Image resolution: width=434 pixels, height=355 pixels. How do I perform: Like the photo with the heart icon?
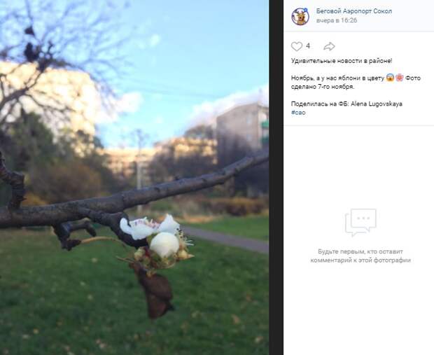coord(297,46)
